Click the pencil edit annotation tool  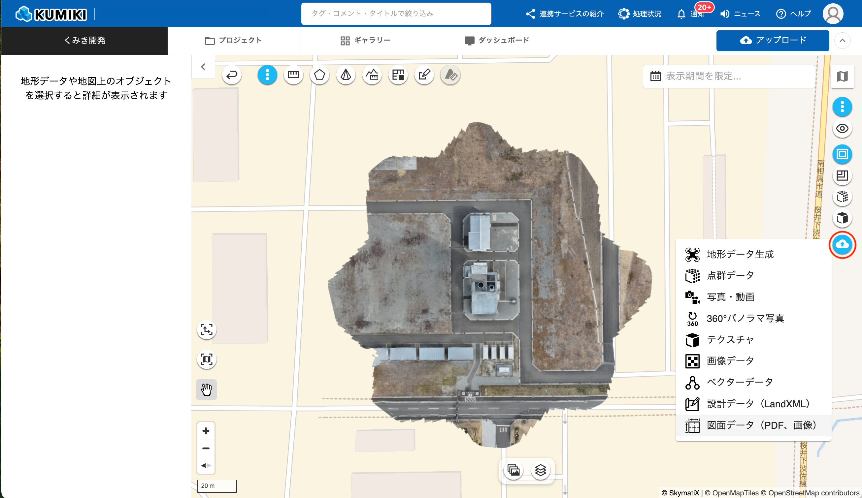(424, 75)
